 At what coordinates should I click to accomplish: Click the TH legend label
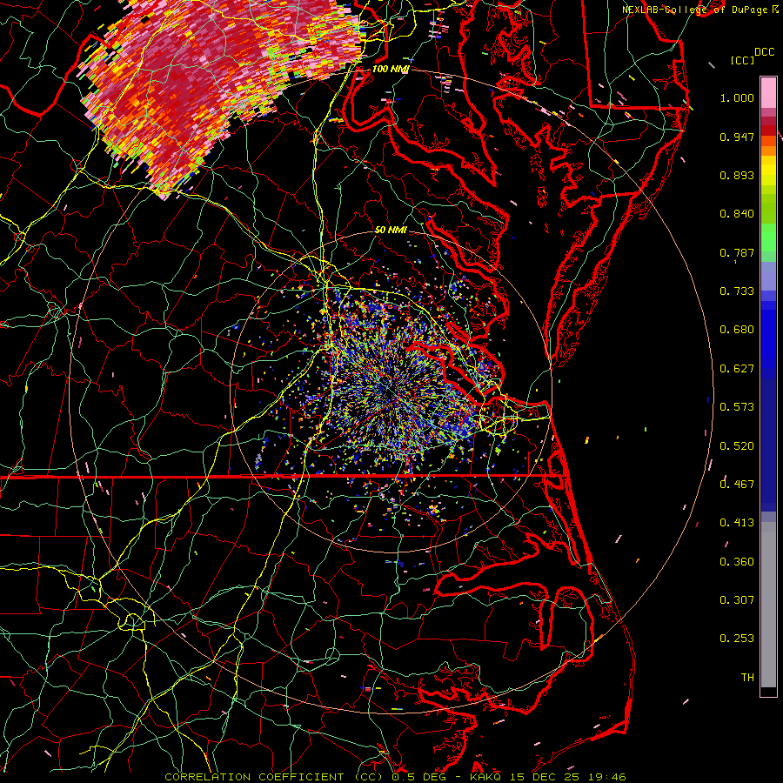click(x=747, y=678)
